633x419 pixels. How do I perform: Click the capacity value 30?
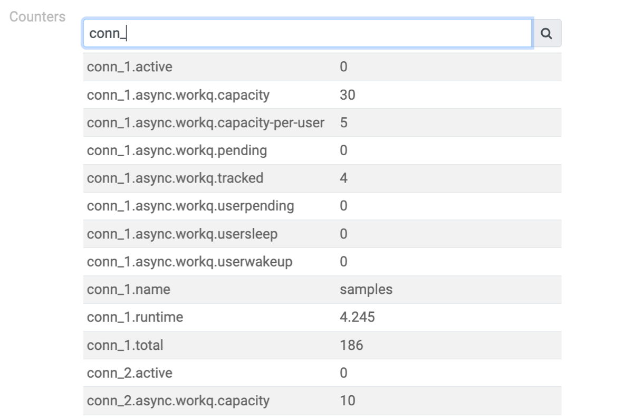tap(348, 95)
